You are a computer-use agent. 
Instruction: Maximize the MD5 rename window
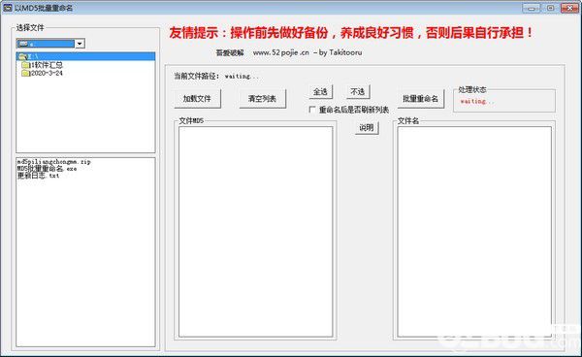point(550,8)
